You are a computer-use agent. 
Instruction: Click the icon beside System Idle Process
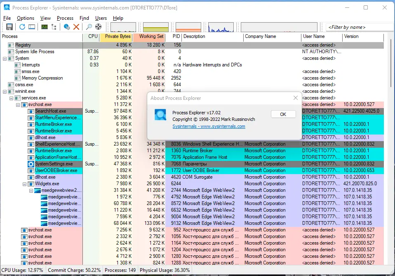11,52
